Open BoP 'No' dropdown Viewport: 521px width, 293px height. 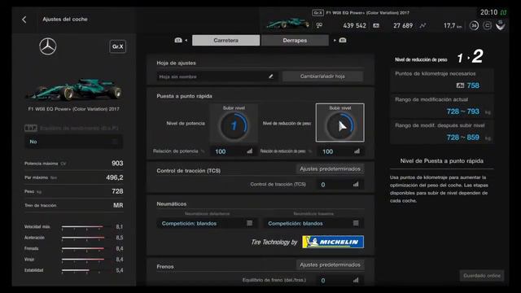[74, 142]
